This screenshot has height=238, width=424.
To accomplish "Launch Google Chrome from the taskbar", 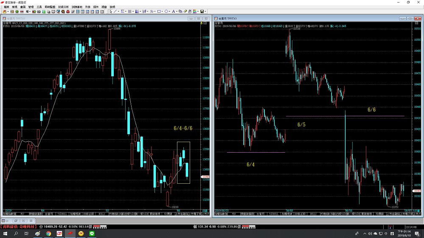I will [x=48, y=233].
